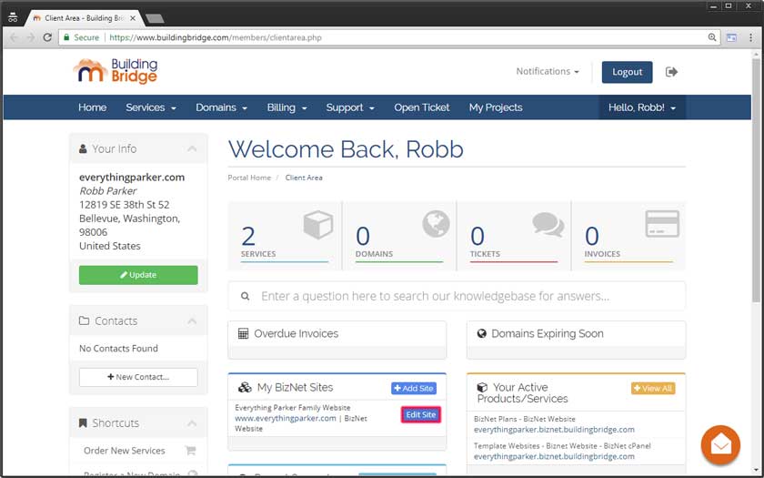The image size is (764, 478).
Task: Expand the Domains menu dropdown
Action: tap(221, 107)
